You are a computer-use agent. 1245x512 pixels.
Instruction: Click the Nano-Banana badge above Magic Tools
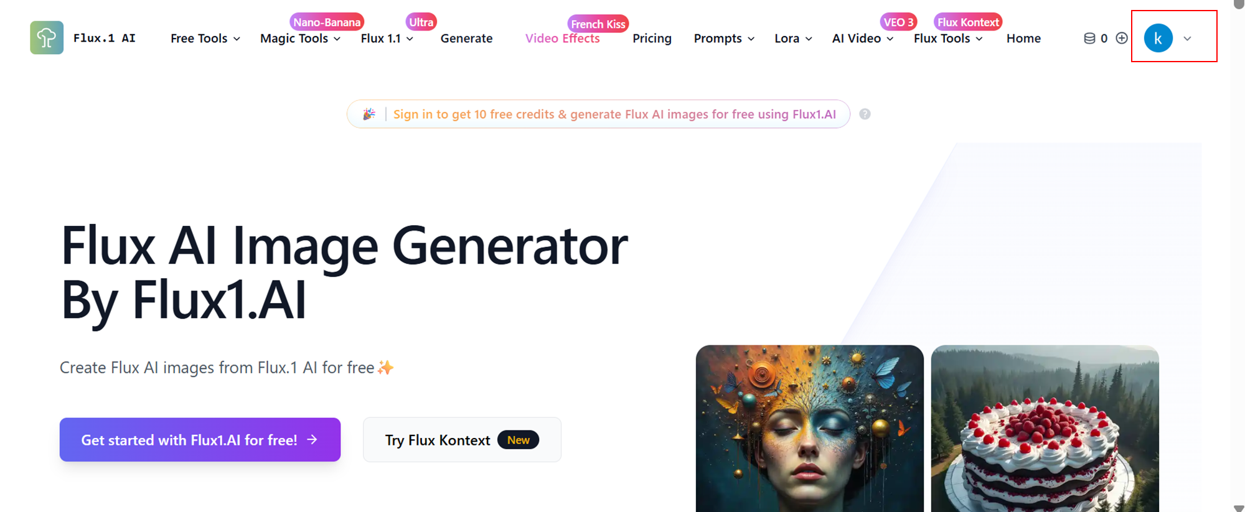click(x=327, y=22)
